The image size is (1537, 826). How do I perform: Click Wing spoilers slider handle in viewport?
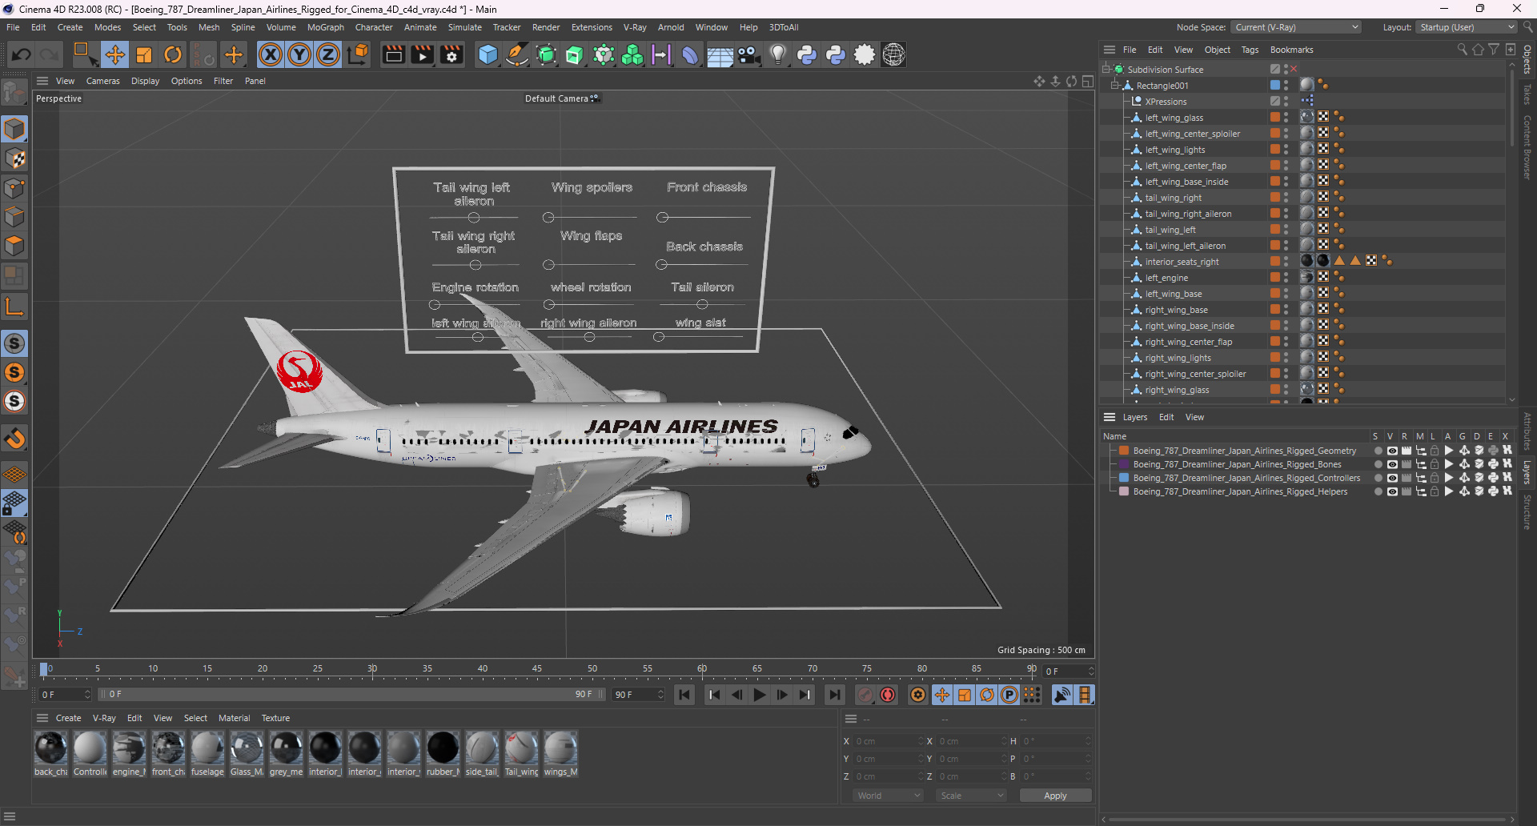pos(548,218)
